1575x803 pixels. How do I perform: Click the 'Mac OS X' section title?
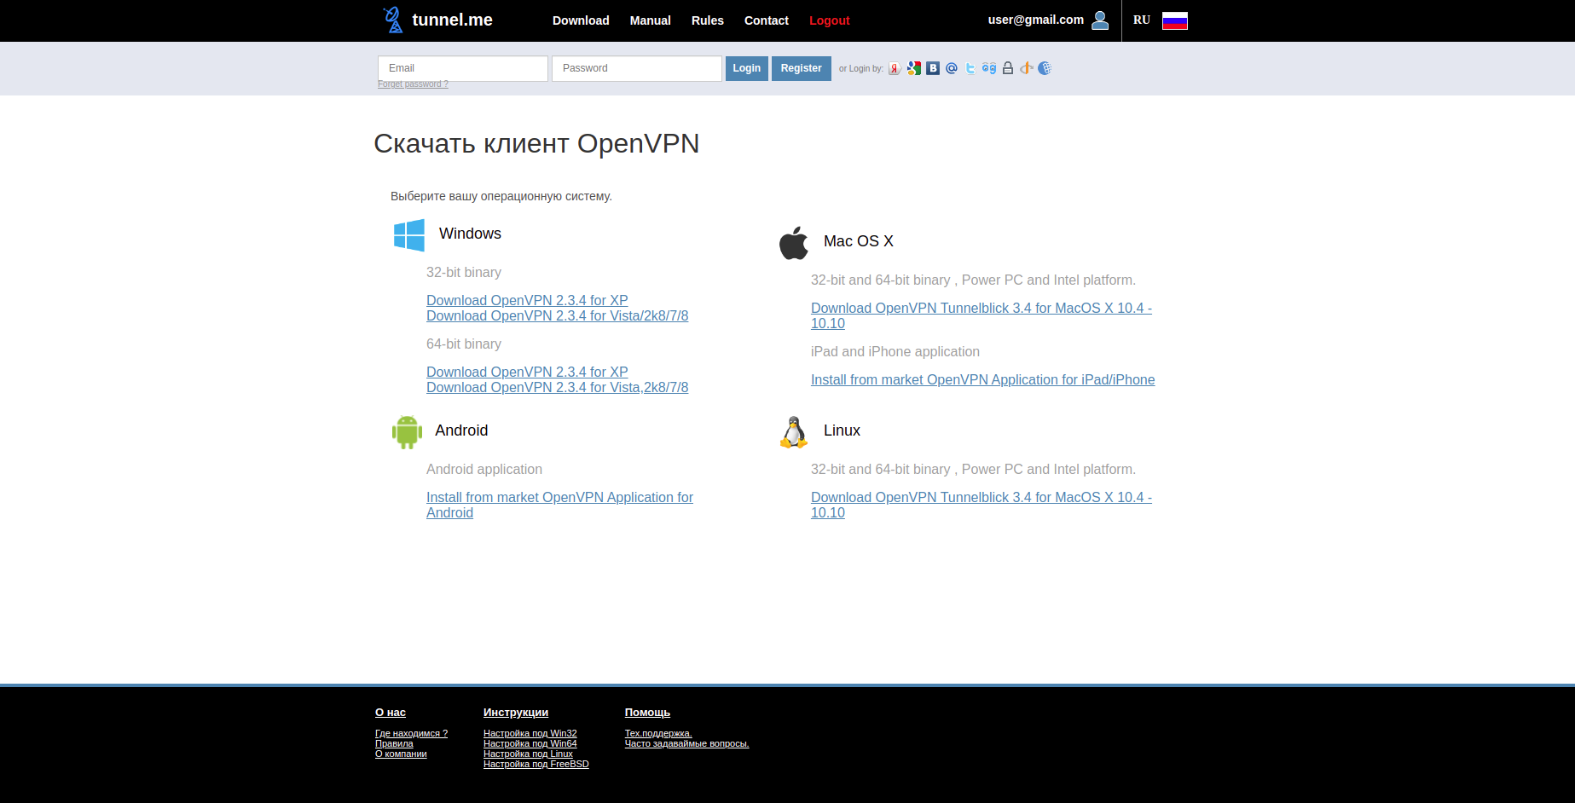tap(859, 241)
